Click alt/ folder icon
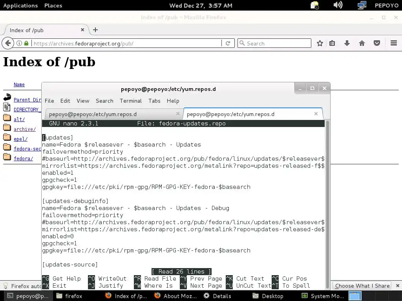The height and width of the screenshot is (301, 402). pos(7,118)
